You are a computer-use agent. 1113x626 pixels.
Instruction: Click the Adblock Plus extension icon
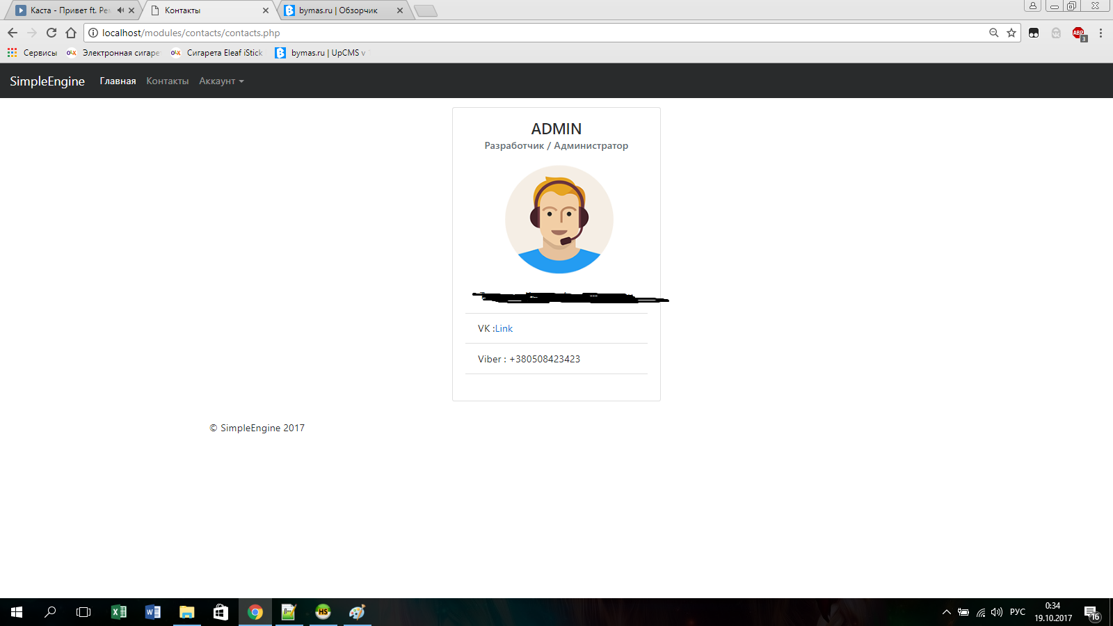(x=1078, y=33)
